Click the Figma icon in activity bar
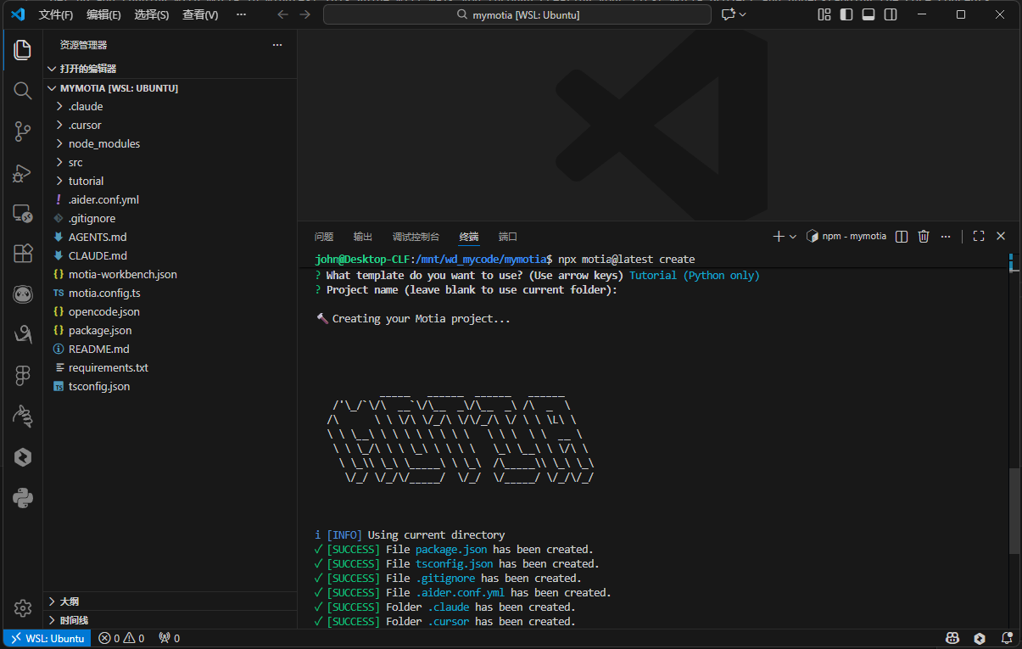This screenshot has height=649, width=1022. (x=23, y=376)
